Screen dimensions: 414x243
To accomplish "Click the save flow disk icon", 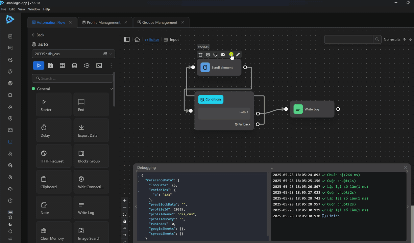I will coord(50,65).
